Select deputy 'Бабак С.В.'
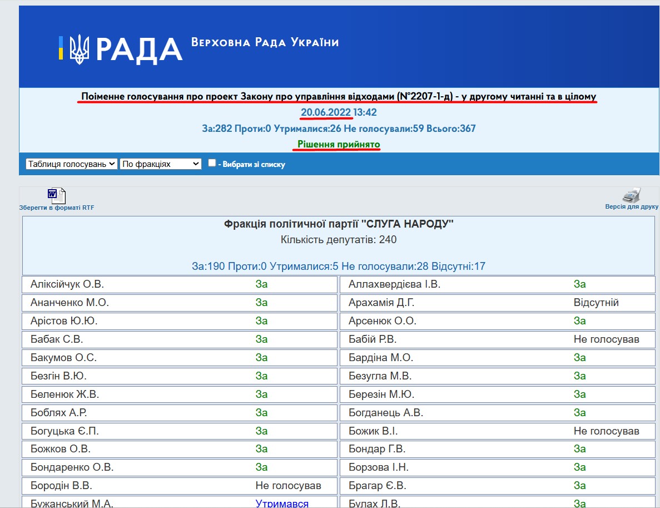 pos(57,339)
